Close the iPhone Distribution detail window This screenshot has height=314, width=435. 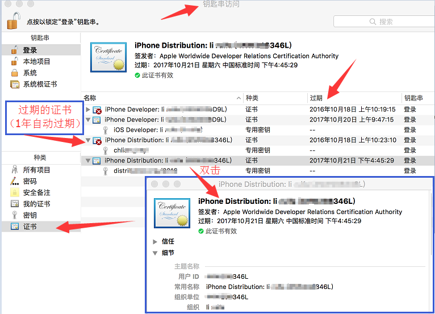coord(154,184)
